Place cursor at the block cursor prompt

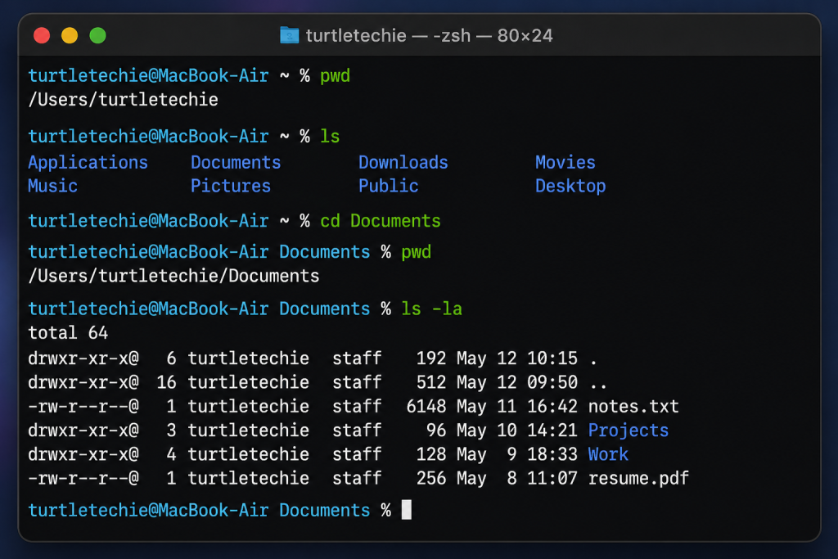(x=406, y=510)
